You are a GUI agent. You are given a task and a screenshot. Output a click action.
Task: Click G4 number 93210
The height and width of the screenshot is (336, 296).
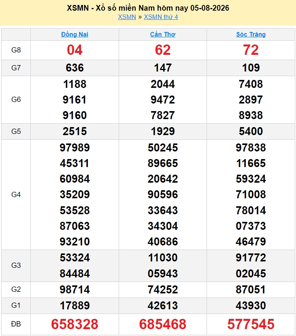pos(75,242)
